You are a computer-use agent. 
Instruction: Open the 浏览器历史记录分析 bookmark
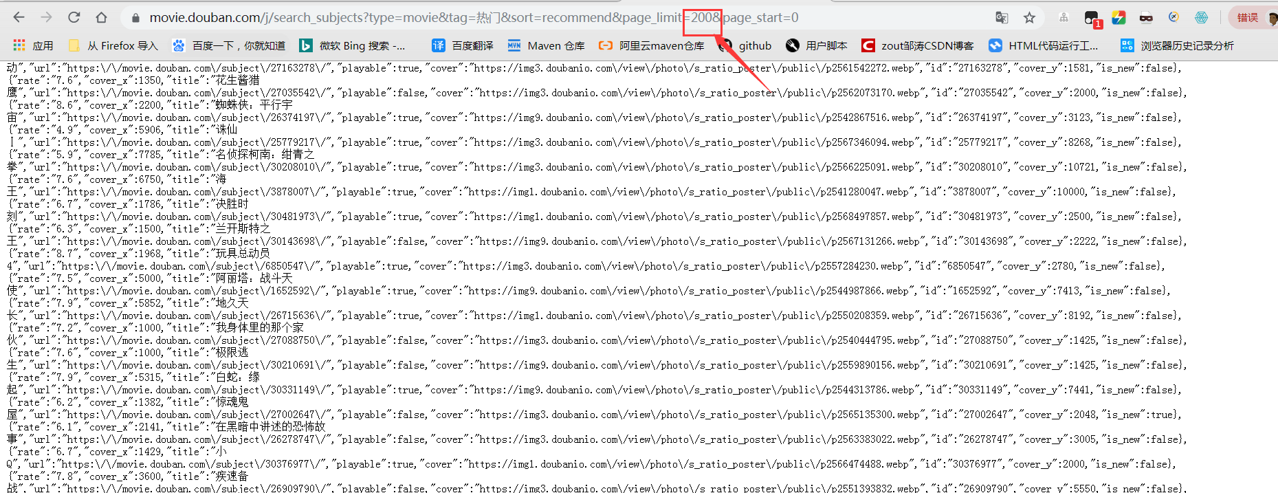click(1177, 45)
